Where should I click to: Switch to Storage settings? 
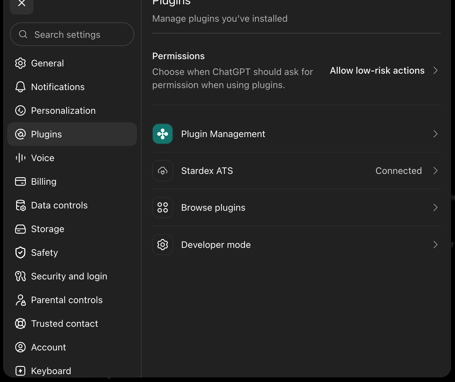[72, 229]
